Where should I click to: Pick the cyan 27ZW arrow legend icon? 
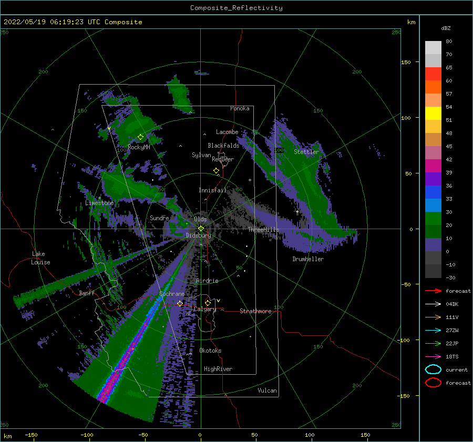[433, 331]
